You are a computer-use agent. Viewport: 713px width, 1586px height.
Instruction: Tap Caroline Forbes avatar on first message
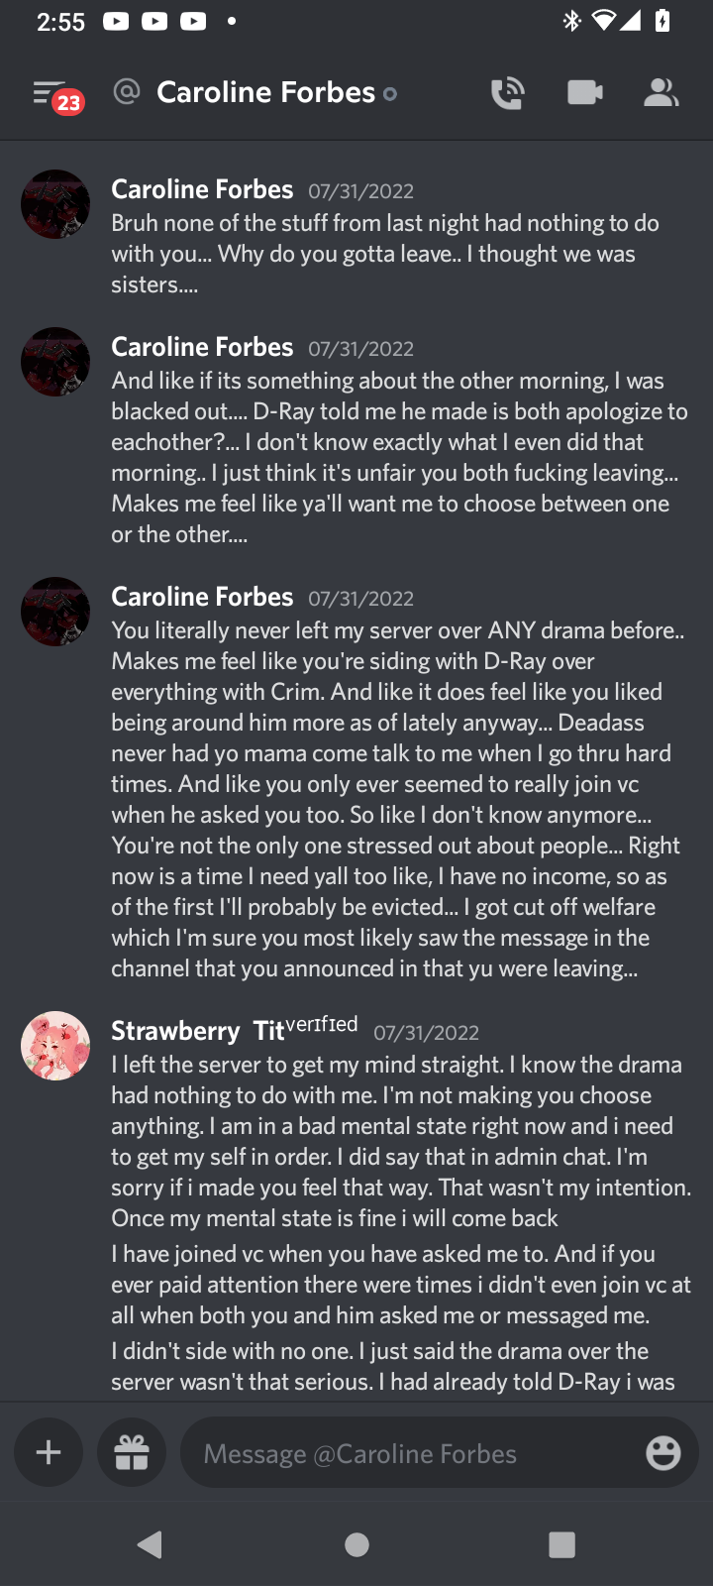55,204
